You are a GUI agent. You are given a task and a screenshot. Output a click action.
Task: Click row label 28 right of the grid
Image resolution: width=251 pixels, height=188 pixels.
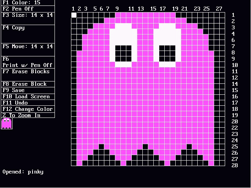235,165
